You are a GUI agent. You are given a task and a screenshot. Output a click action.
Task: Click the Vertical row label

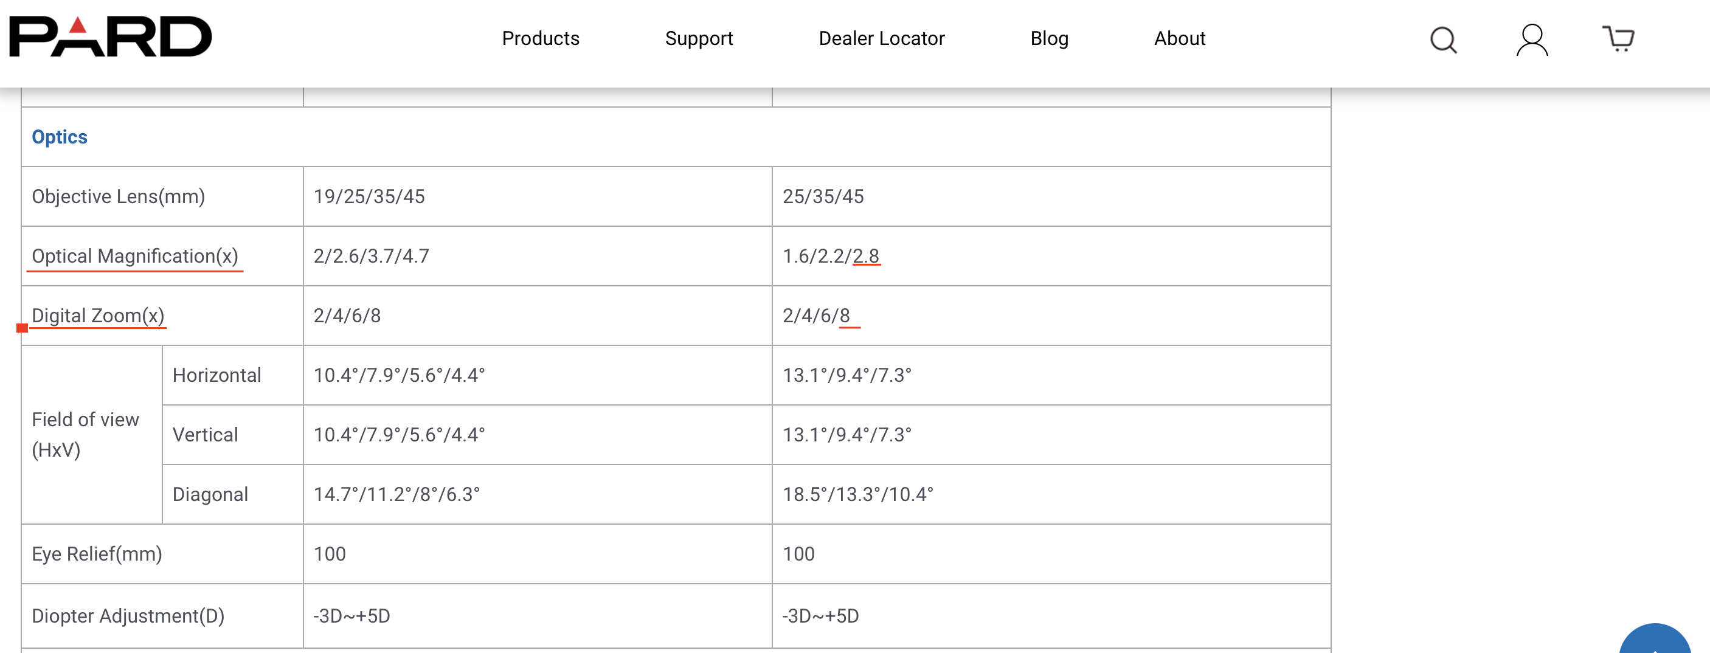click(x=205, y=435)
